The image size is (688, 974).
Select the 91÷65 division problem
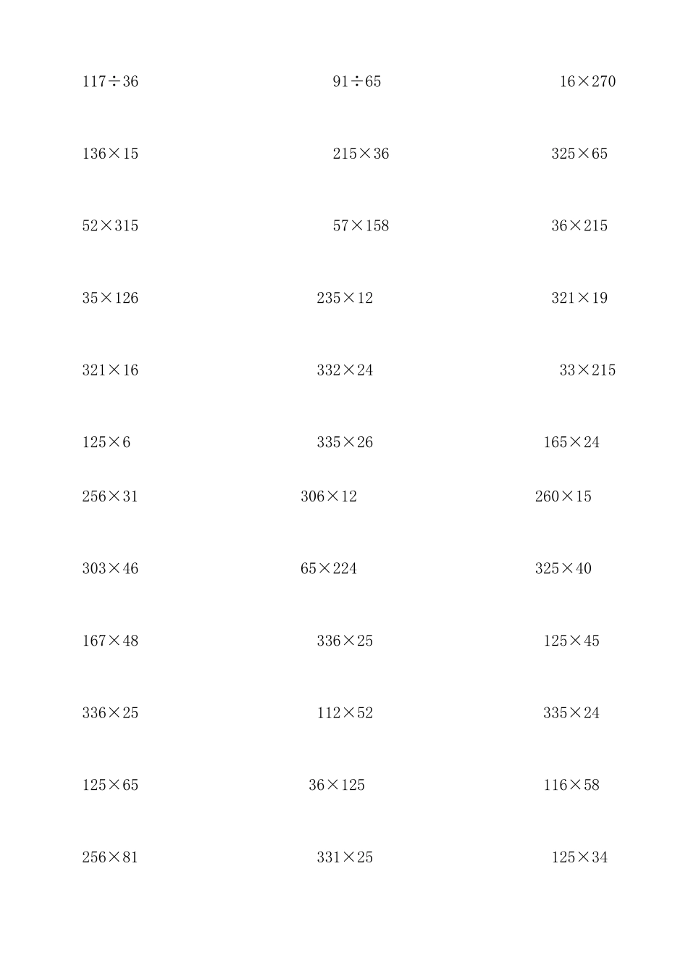(x=357, y=81)
